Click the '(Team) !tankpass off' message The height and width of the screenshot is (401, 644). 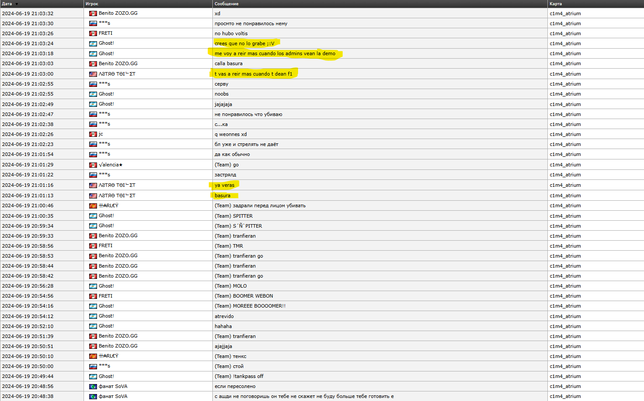point(239,376)
